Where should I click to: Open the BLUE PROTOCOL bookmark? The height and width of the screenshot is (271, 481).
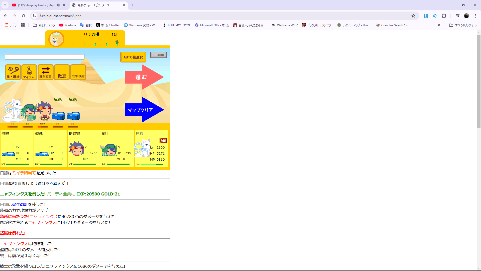coord(176,25)
